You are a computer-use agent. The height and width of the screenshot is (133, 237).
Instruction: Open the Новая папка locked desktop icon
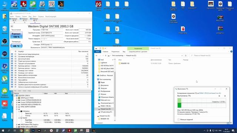pos(183,30)
